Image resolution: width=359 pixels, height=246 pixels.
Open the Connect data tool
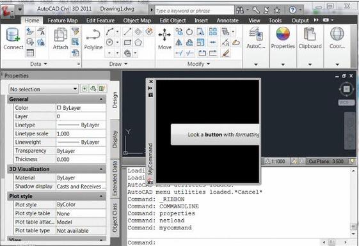coord(13,39)
